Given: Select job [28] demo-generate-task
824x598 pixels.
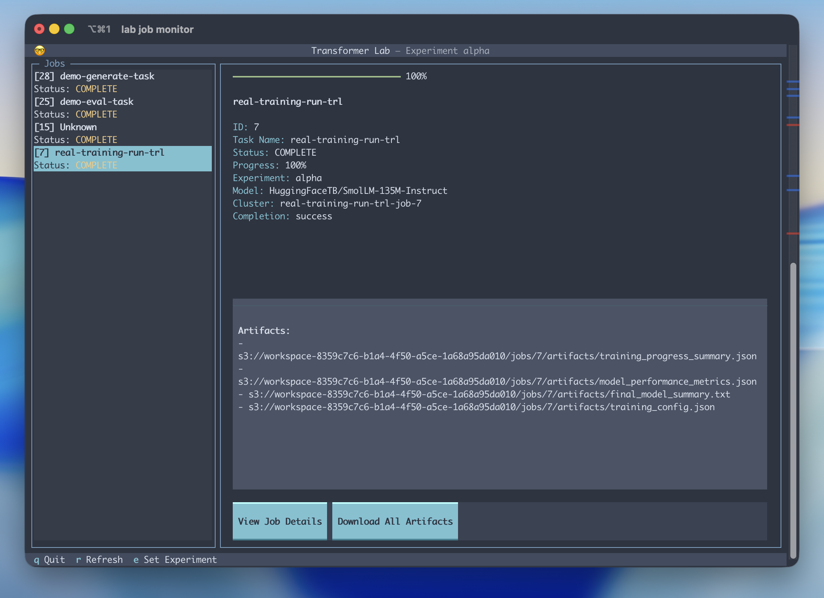Looking at the screenshot, I should pos(94,76).
